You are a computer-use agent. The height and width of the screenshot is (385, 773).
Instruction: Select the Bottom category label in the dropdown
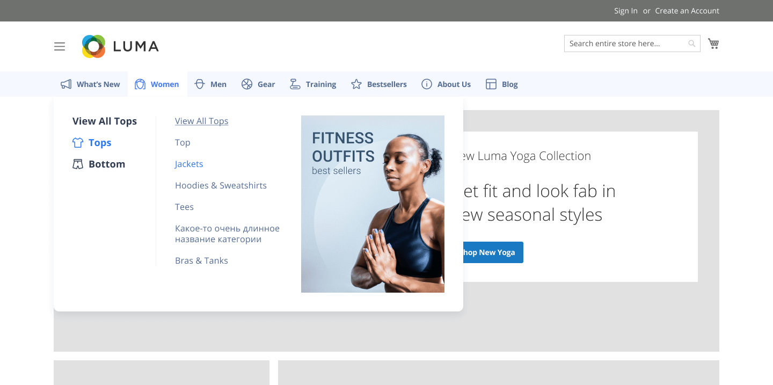click(x=107, y=164)
